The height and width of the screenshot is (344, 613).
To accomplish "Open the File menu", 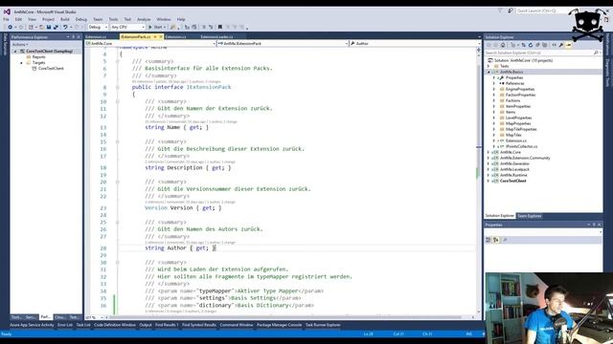I will coord(7,19).
